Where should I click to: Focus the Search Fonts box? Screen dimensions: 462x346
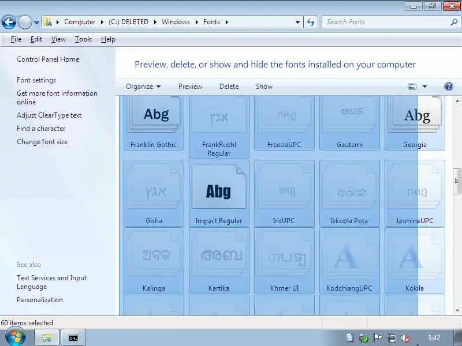[387, 22]
